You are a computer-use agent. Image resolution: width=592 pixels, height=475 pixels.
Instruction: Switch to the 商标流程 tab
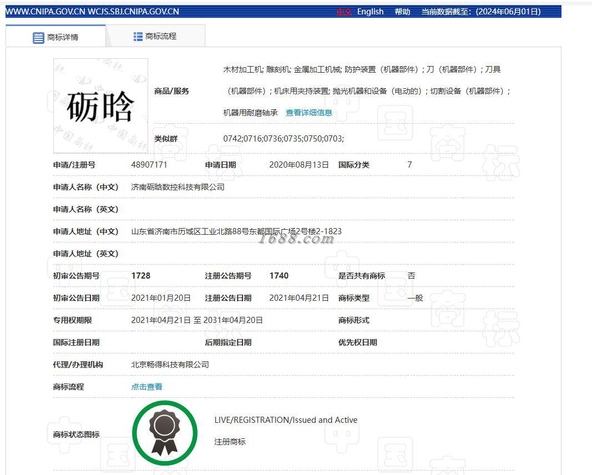(x=155, y=36)
